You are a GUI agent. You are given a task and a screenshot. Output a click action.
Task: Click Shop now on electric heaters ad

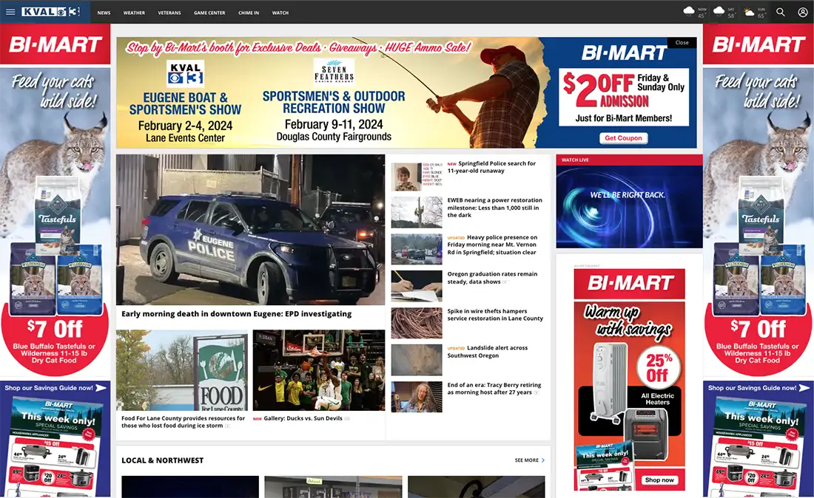click(659, 480)
